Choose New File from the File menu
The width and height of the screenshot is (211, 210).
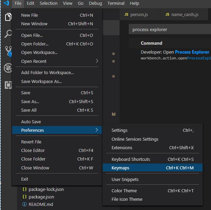click(57, 15)
